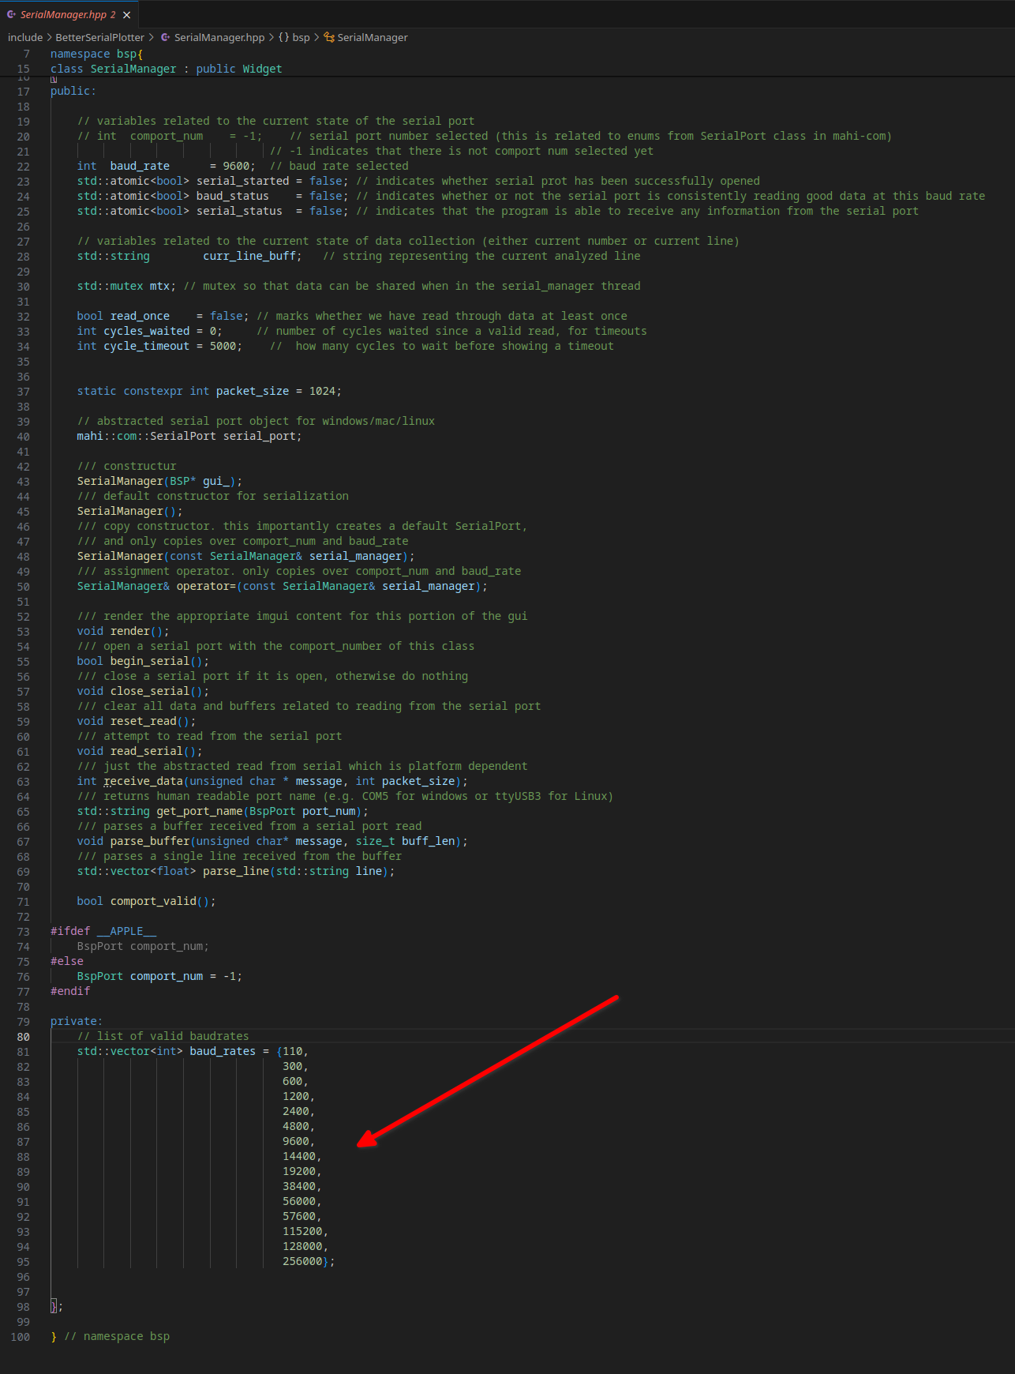Jump to sticky header 'namespace bsp{'
Image resolution: width=1015 pixels, height=1374 pixels.
(96, 54)
